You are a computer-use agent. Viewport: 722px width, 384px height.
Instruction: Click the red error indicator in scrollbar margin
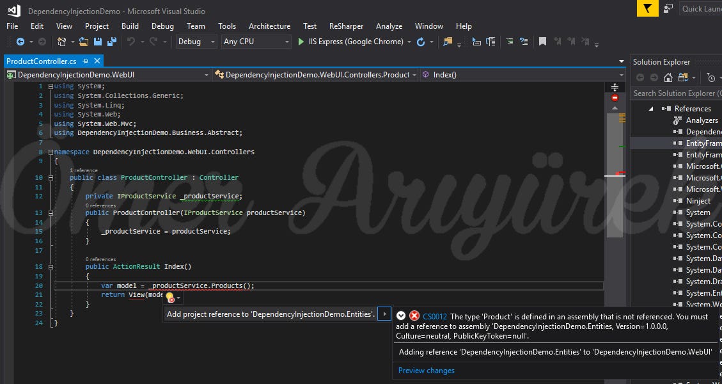tap(615, 98)
